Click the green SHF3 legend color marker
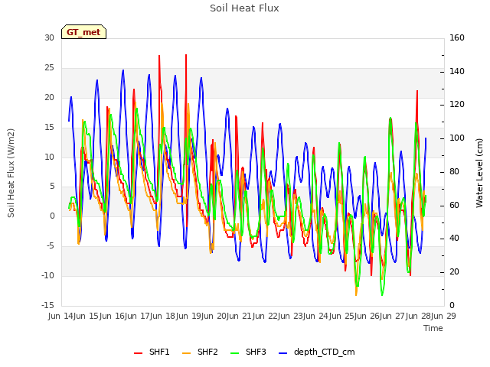The width and height of the screenshot is (490, 367). [x=235, y=353]
